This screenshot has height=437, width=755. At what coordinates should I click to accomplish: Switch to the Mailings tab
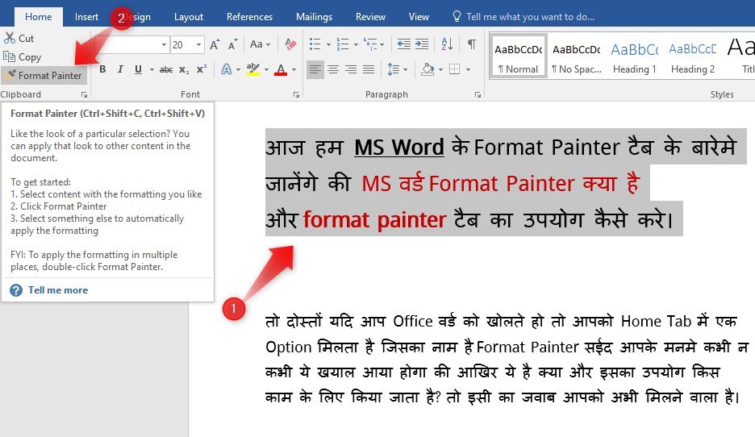(314, 17)
